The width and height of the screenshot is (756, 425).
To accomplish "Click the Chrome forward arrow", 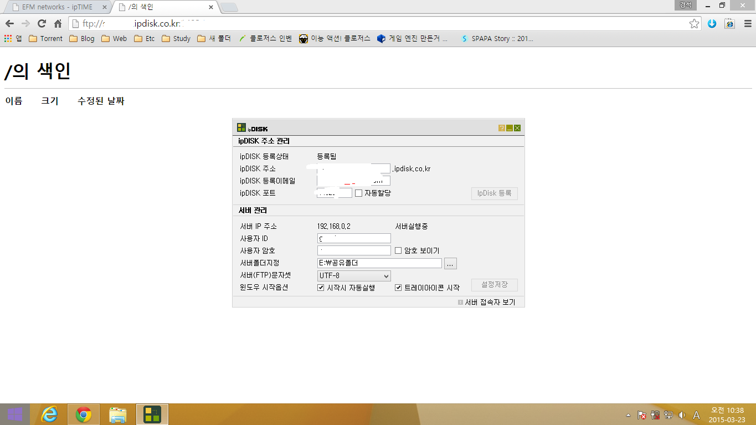I will point(25,24).
